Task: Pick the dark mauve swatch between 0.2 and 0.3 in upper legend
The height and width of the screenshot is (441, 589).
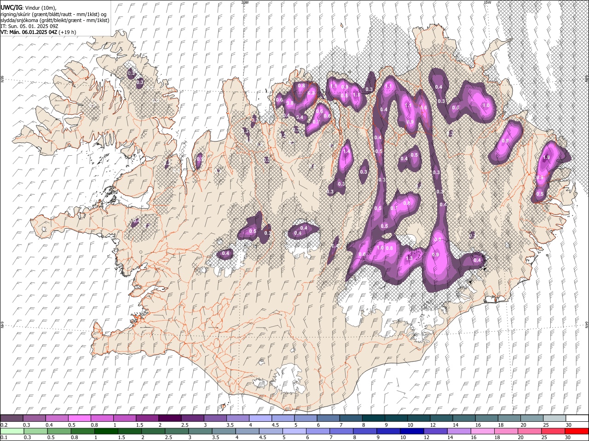Action: [12, 418]
